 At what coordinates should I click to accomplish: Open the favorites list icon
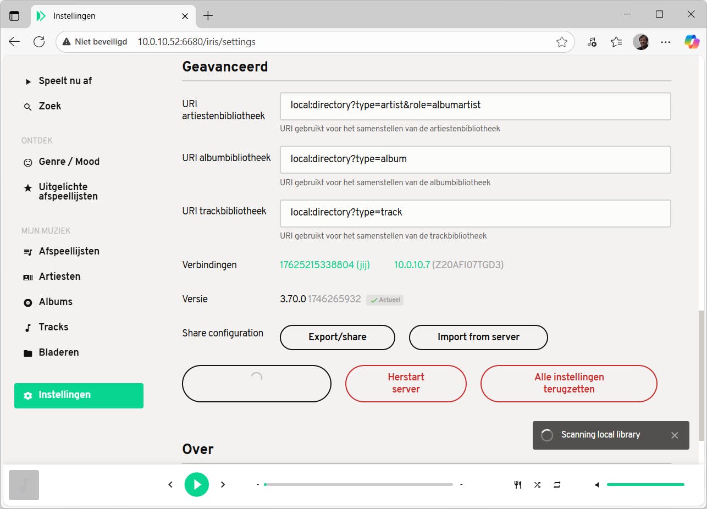pos(616,42)
